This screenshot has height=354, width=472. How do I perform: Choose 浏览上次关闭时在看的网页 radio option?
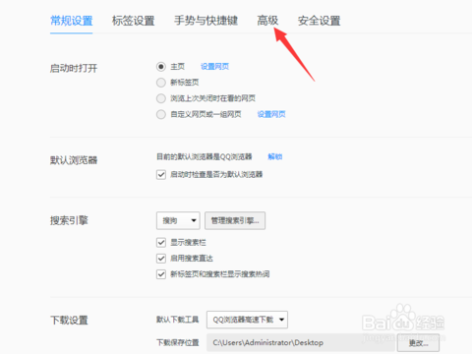click(161, 98)
